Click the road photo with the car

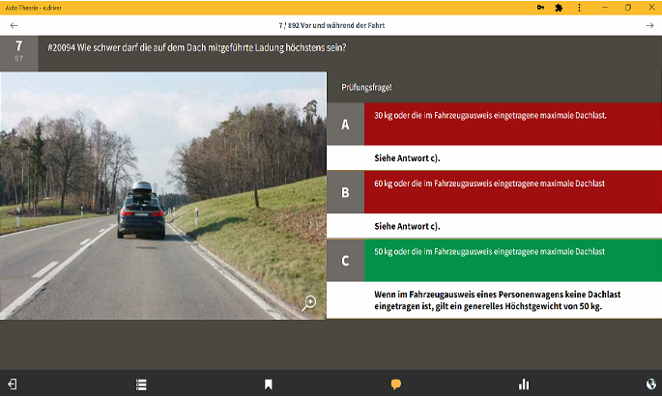(x=163, y=195)
